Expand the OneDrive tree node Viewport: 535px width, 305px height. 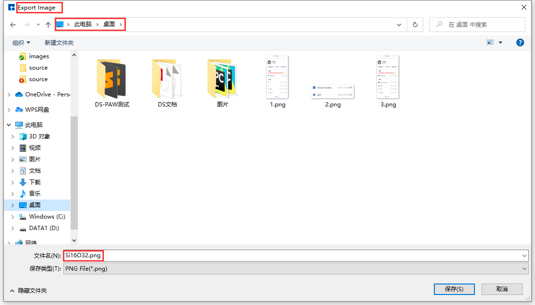[9, 95]
